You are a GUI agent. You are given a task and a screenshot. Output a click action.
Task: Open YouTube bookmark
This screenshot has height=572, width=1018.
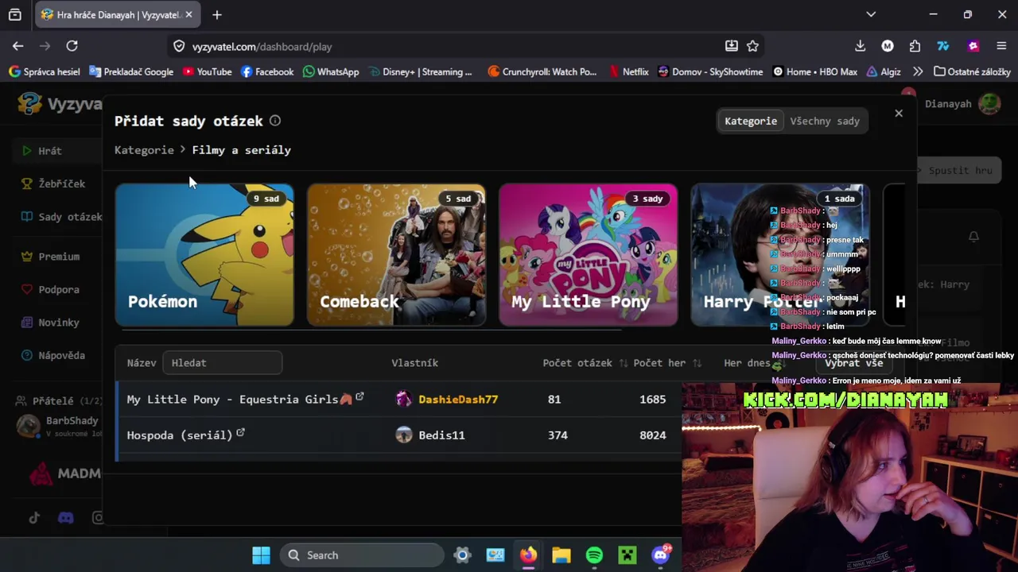(x=207, y=71)
